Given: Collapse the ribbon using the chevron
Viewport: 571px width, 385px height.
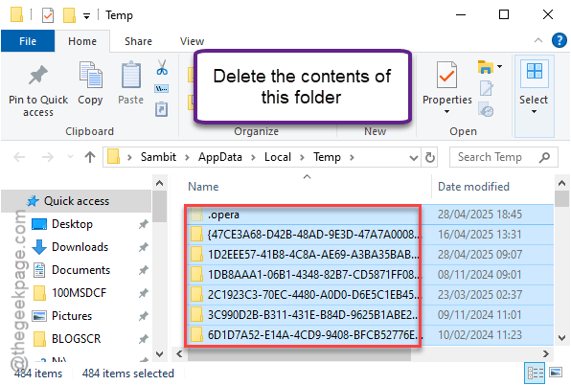Looking at the screenshot, I should (537, 40).
